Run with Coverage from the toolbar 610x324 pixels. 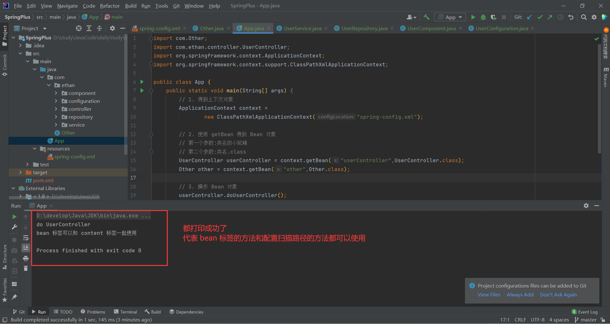tap(493, 17)
